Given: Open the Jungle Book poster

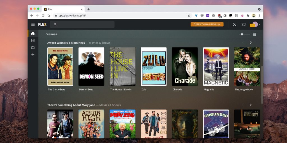Looking at the screenshot, I should [x=247, y=66].
